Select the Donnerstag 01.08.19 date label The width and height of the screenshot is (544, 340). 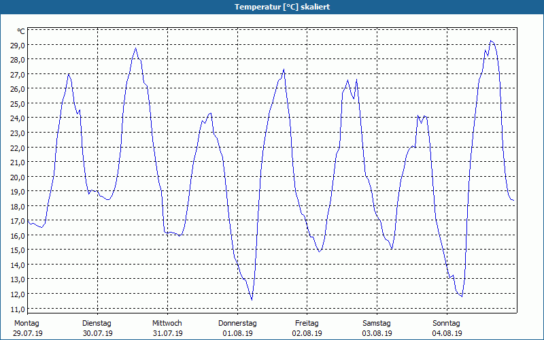pos(237,328)
